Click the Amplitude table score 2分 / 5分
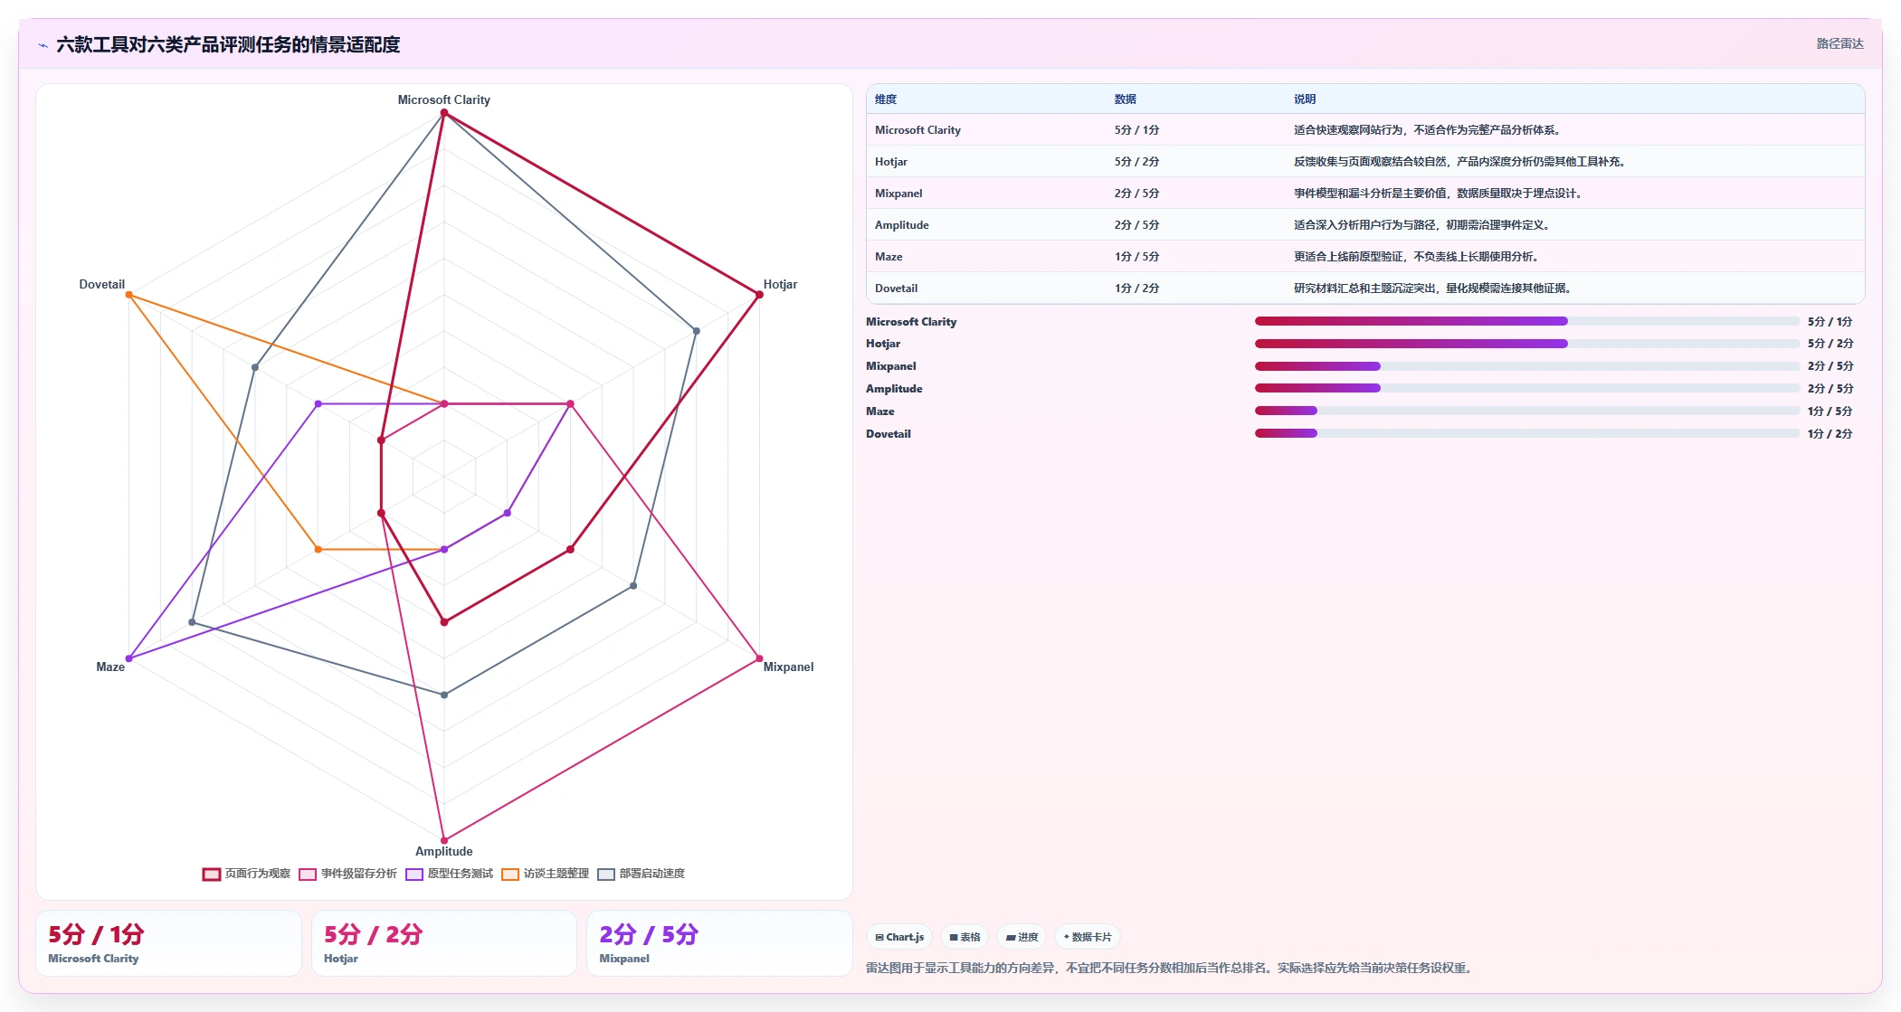This screenshot has width=1901, height=1012. click(x=1136, y=225)
